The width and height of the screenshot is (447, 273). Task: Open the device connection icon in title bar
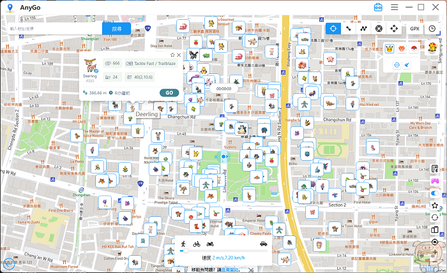tap(378, 7)
